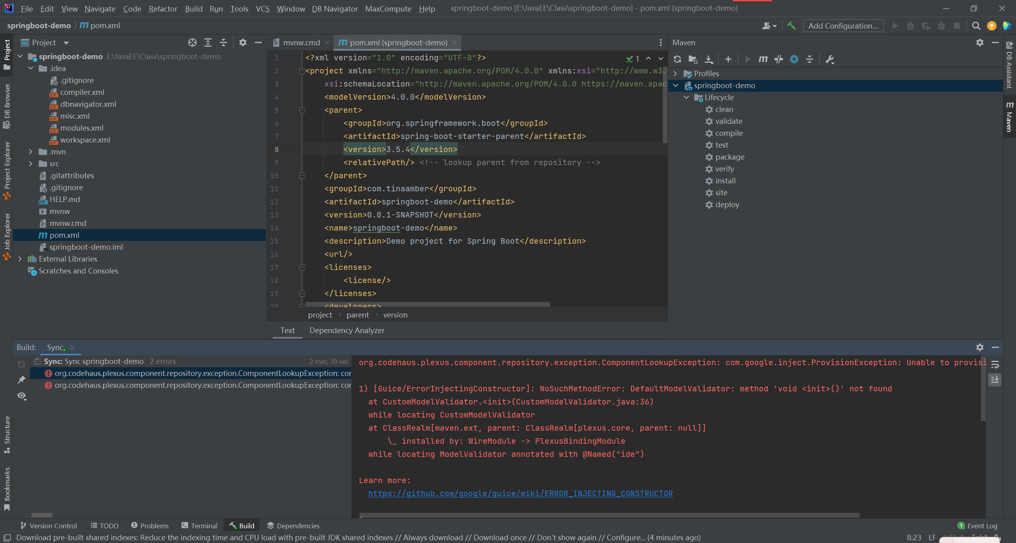Screen dimensions: 1016x543
Task: Open the Refactor menu
Action: point(163,9)
